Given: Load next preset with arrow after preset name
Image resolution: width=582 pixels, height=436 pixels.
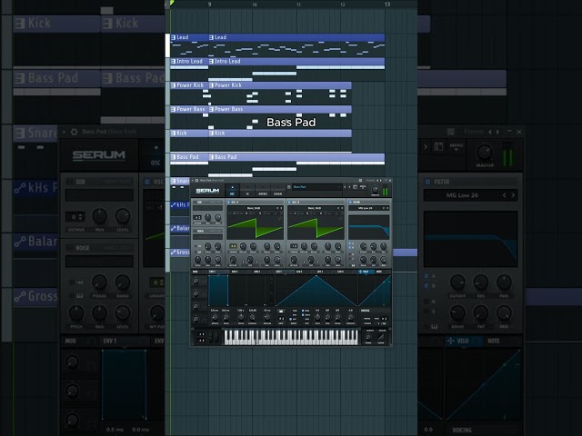Looking at the screenshot, I should click(x=349, y=187).
